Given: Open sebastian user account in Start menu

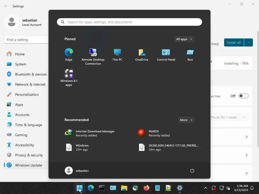Looking at the screenshot, I should pyautogui.click(x=77, y=171).
